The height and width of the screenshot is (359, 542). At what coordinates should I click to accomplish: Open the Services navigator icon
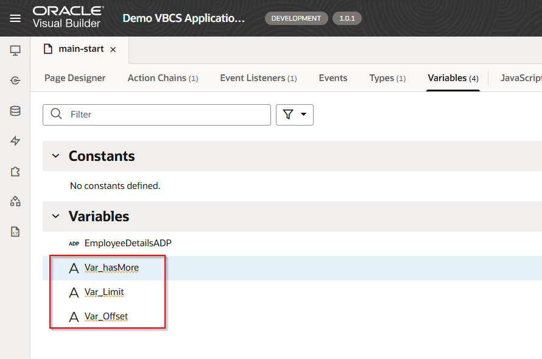(x=15, y=80)
